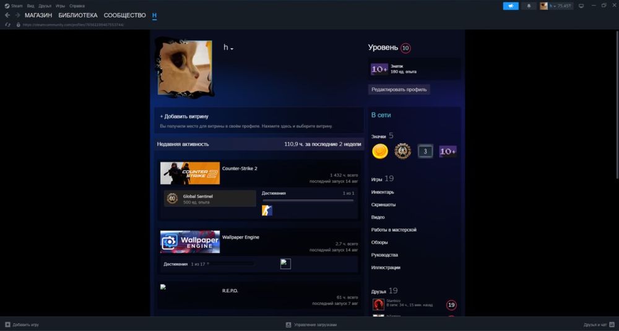Click Stanbizz friend avatar
The width and height of the screenshot is (619, 331).
pos(378,304)
